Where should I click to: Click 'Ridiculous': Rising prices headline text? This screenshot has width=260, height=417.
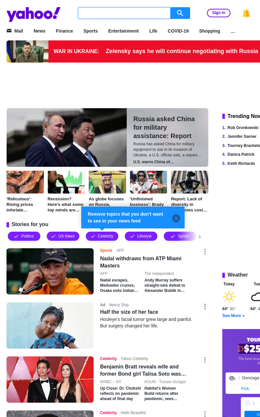click(x=20, y=205)
